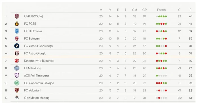Viewport: 197px width, 103px height.
Task: Click the FC Astra Giurgiu crest
Action: click(x=17, y=53)
